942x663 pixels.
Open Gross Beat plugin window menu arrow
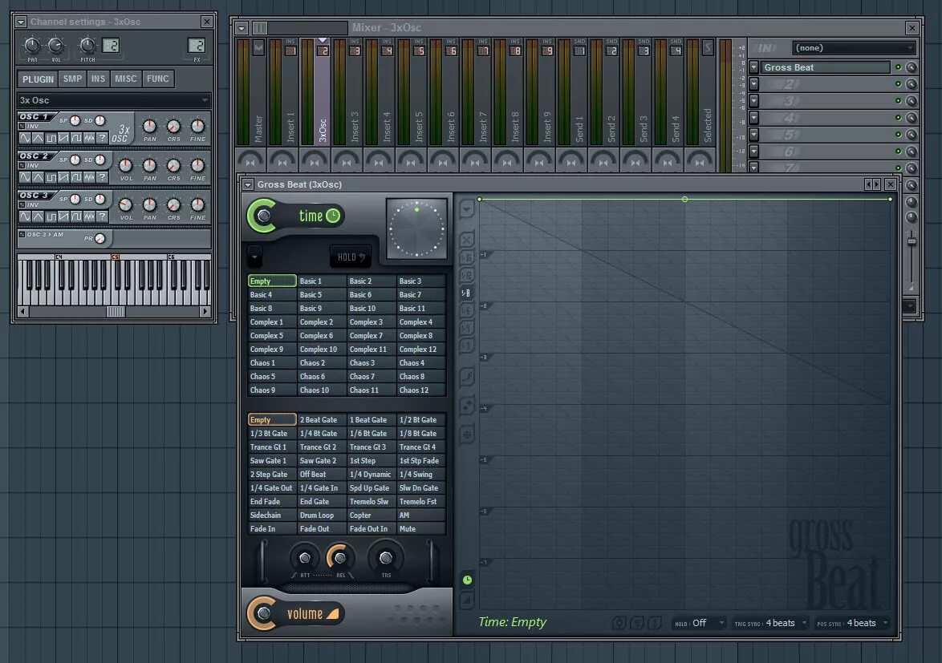click(x=248, y=185)
